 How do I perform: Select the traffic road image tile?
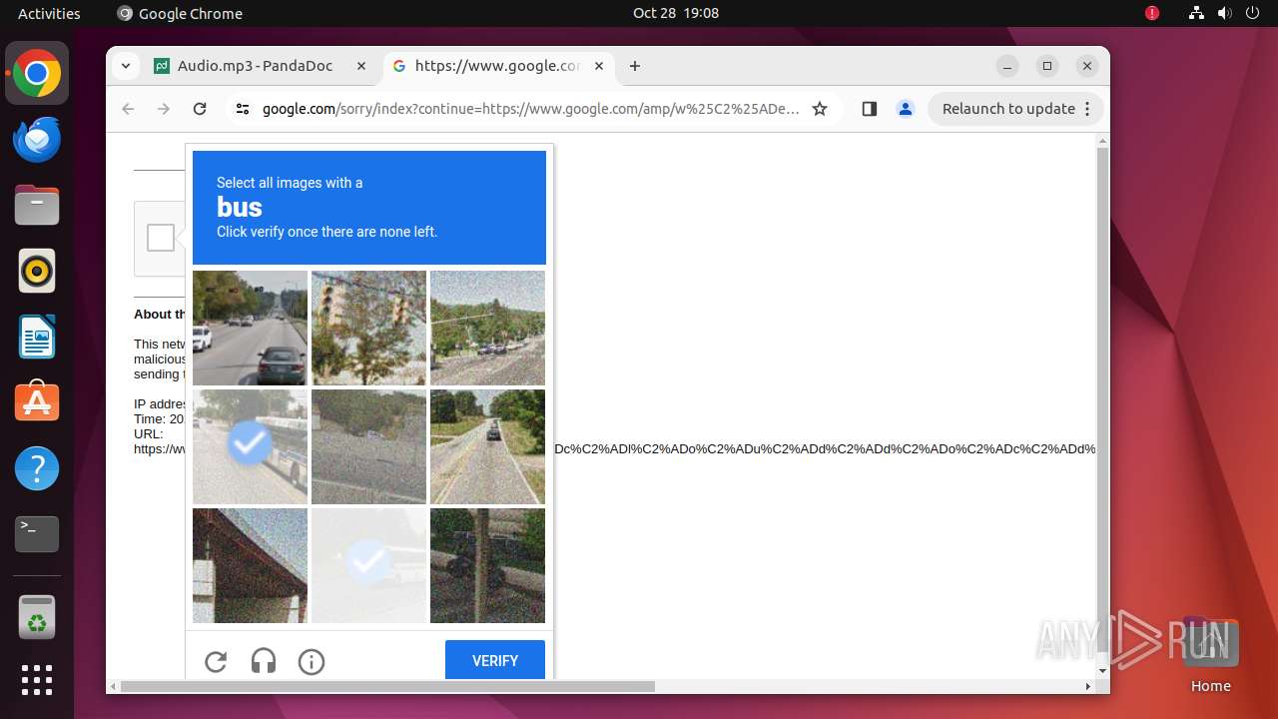(x=250, y=328)
